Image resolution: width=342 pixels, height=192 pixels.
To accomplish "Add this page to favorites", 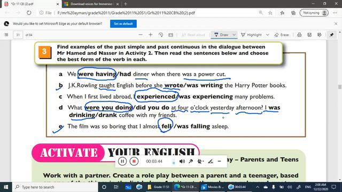I will point(270,13).
